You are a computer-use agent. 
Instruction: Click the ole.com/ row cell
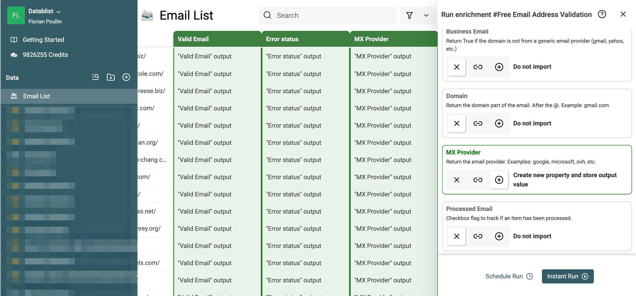155,74
